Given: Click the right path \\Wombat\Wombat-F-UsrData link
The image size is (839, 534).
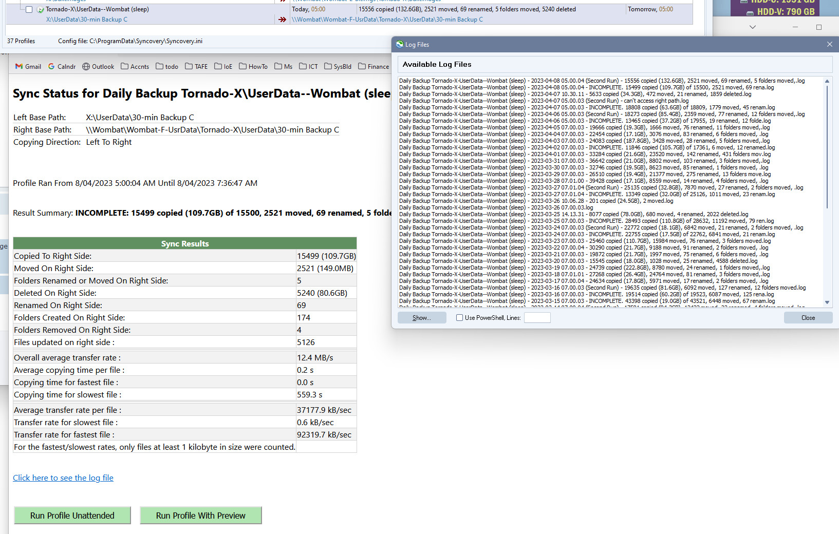Looking at the screenshot, I should (x=387, y=20).
